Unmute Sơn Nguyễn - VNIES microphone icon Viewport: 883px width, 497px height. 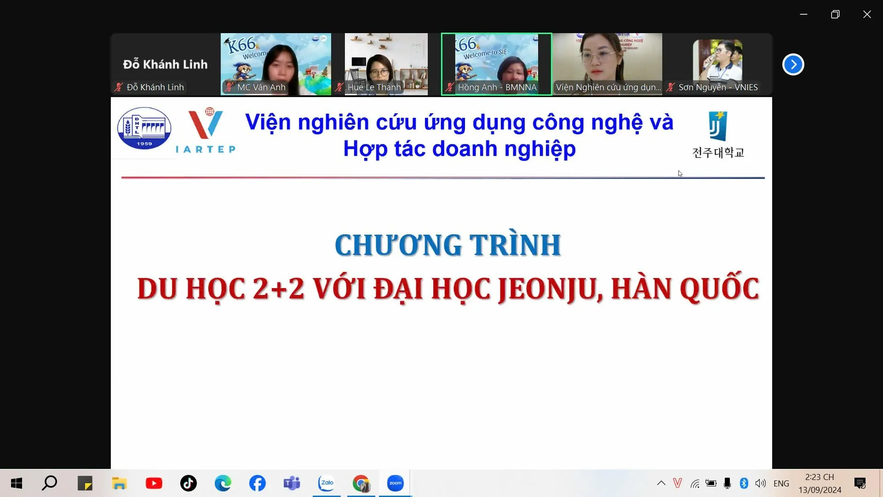point(670,87)
